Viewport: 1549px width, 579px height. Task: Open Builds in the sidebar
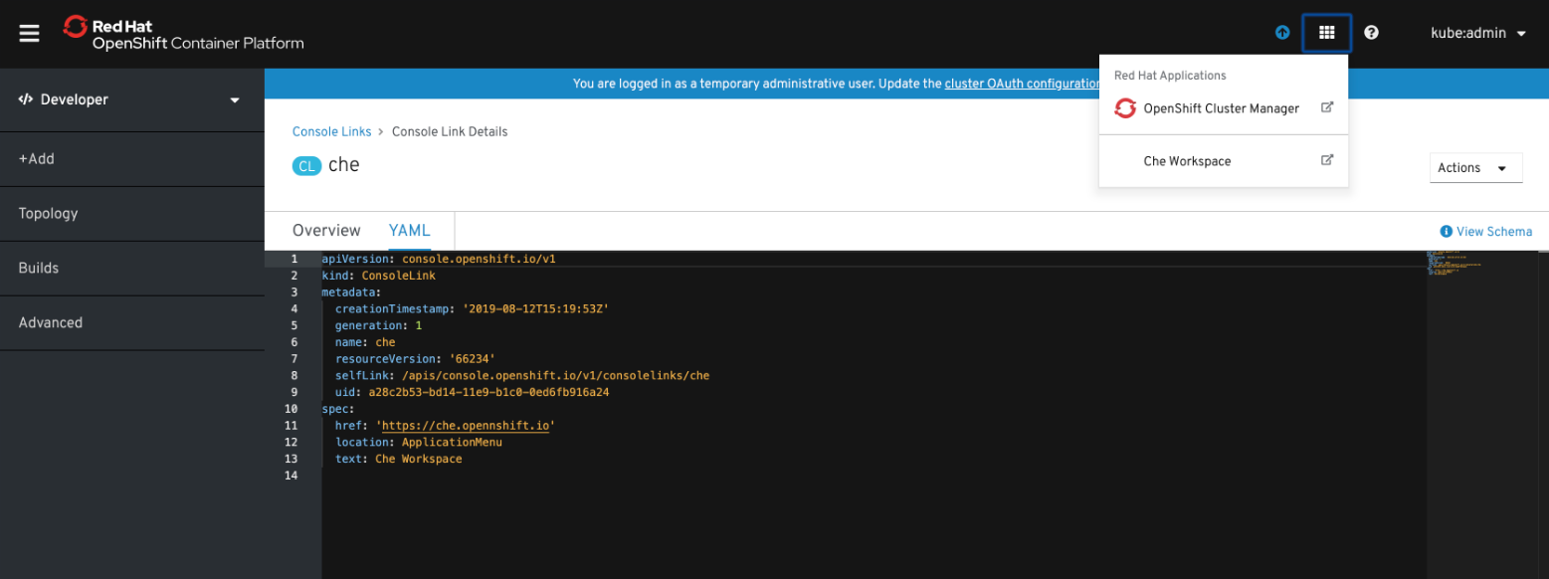pyautogui.click(x=39, y=269)
